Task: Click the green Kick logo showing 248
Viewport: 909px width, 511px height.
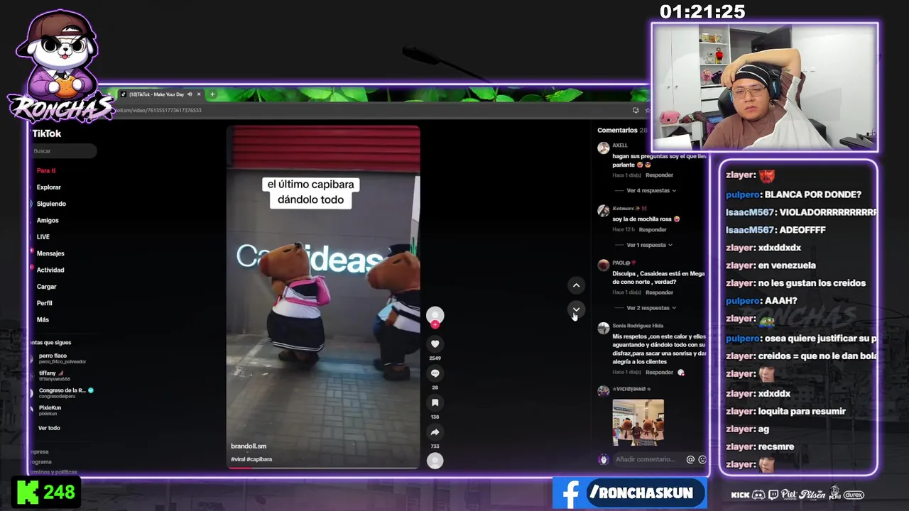Action: pos(28,492)
